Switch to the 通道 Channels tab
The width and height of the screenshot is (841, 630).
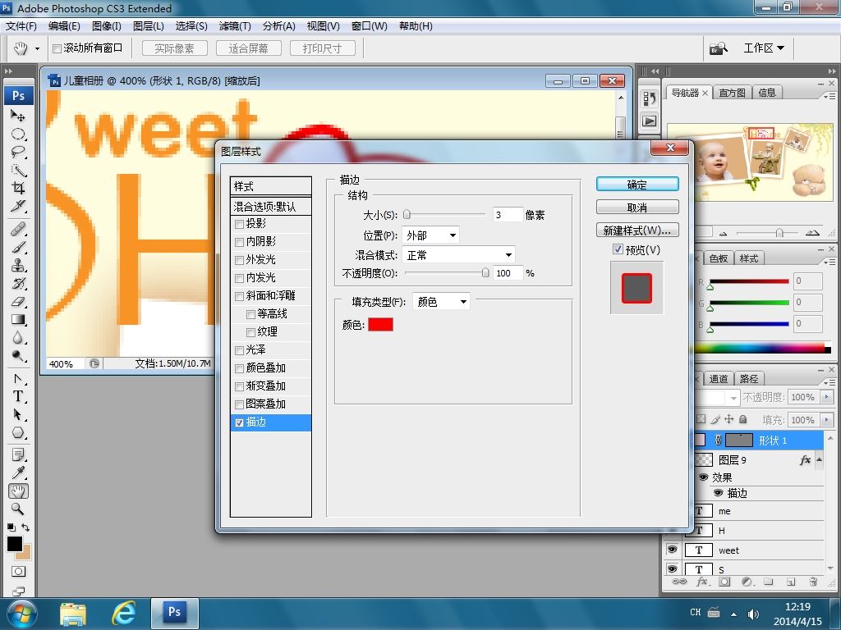tap(718, 379)
